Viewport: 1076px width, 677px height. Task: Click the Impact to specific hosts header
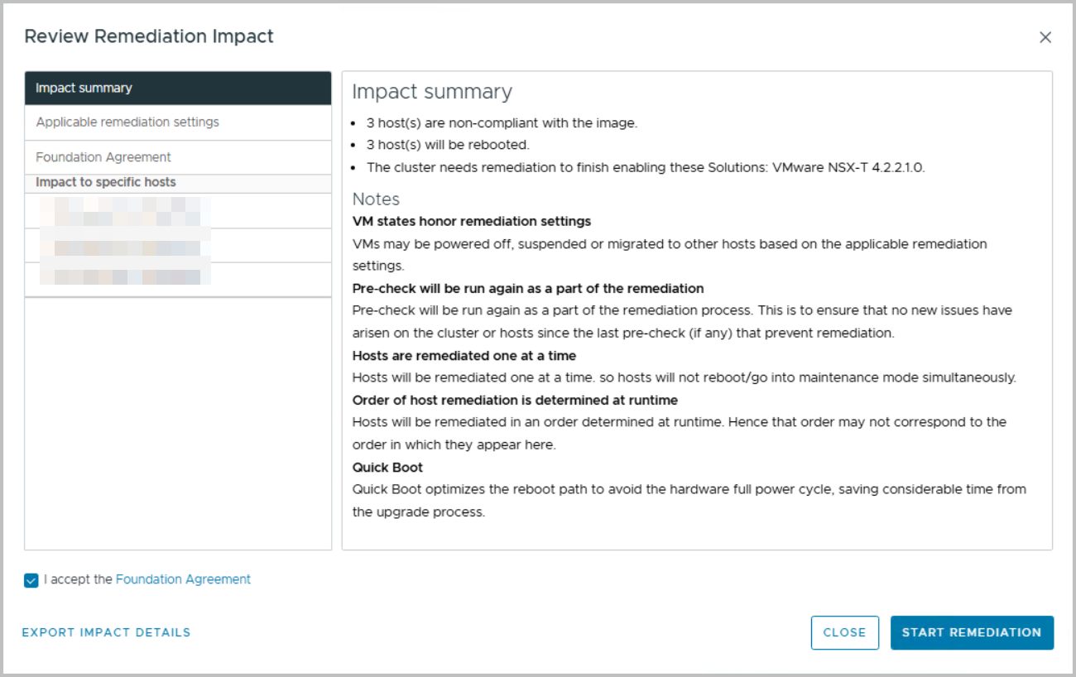[x=106, y=182]
